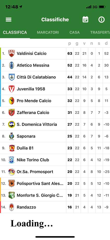The width and height of the screenshot is (110, 240).
Task: Open the calendar fixtures icon
Action: (x=85, y=19)
